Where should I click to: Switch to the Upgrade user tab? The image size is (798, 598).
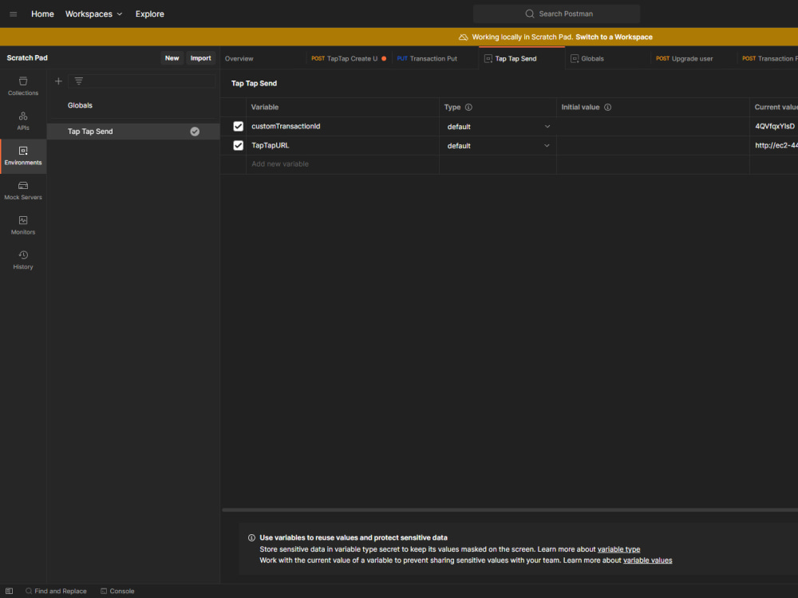pos(685,58)
